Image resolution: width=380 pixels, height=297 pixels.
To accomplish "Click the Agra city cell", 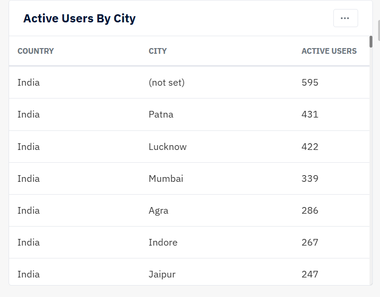I will pyautogui.click(x=159, y=210).
